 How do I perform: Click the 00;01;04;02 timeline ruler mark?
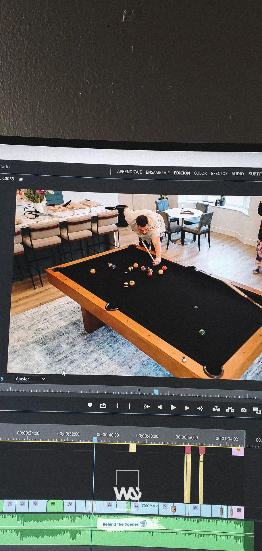(227, 439)
